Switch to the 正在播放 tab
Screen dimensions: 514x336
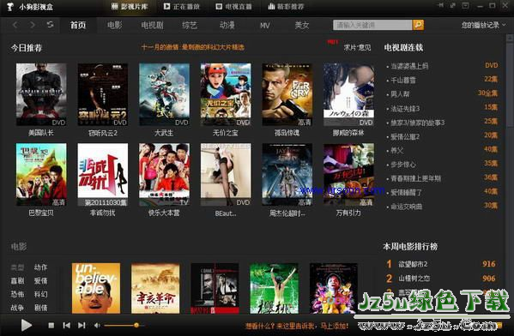point(182,7)
